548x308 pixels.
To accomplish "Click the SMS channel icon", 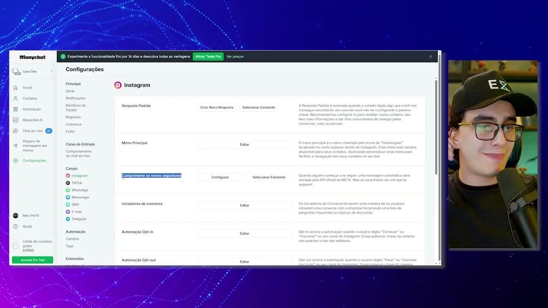I will coord(68,204).
